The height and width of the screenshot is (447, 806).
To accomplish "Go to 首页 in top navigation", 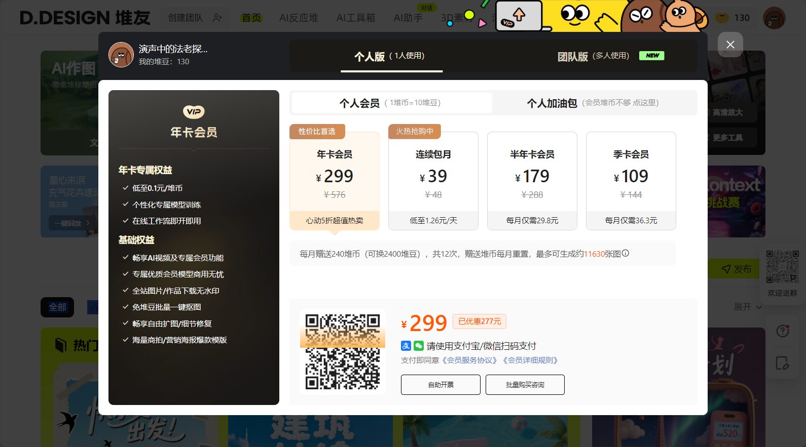I will (x=251, y=18).
